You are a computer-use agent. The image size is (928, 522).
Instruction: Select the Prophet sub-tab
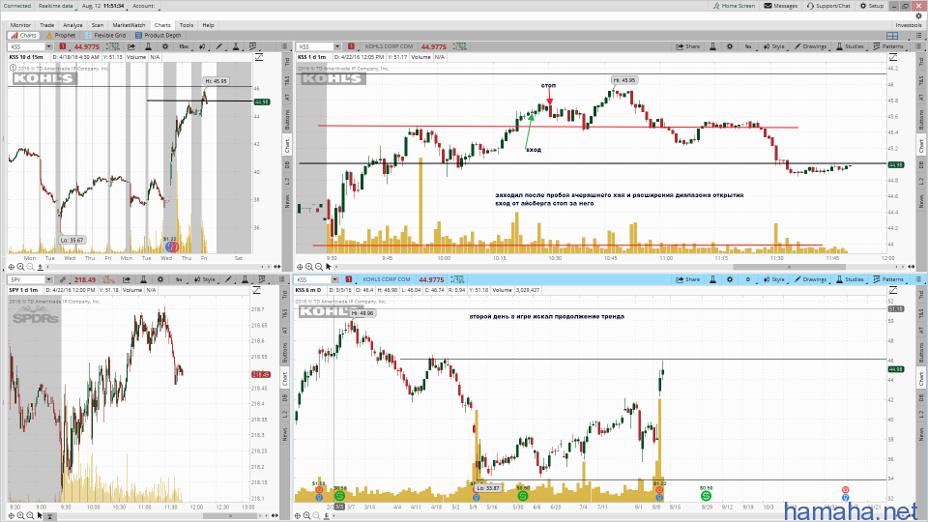(61, 35)
